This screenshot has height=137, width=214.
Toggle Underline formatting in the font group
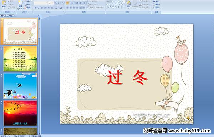[42, 8]
